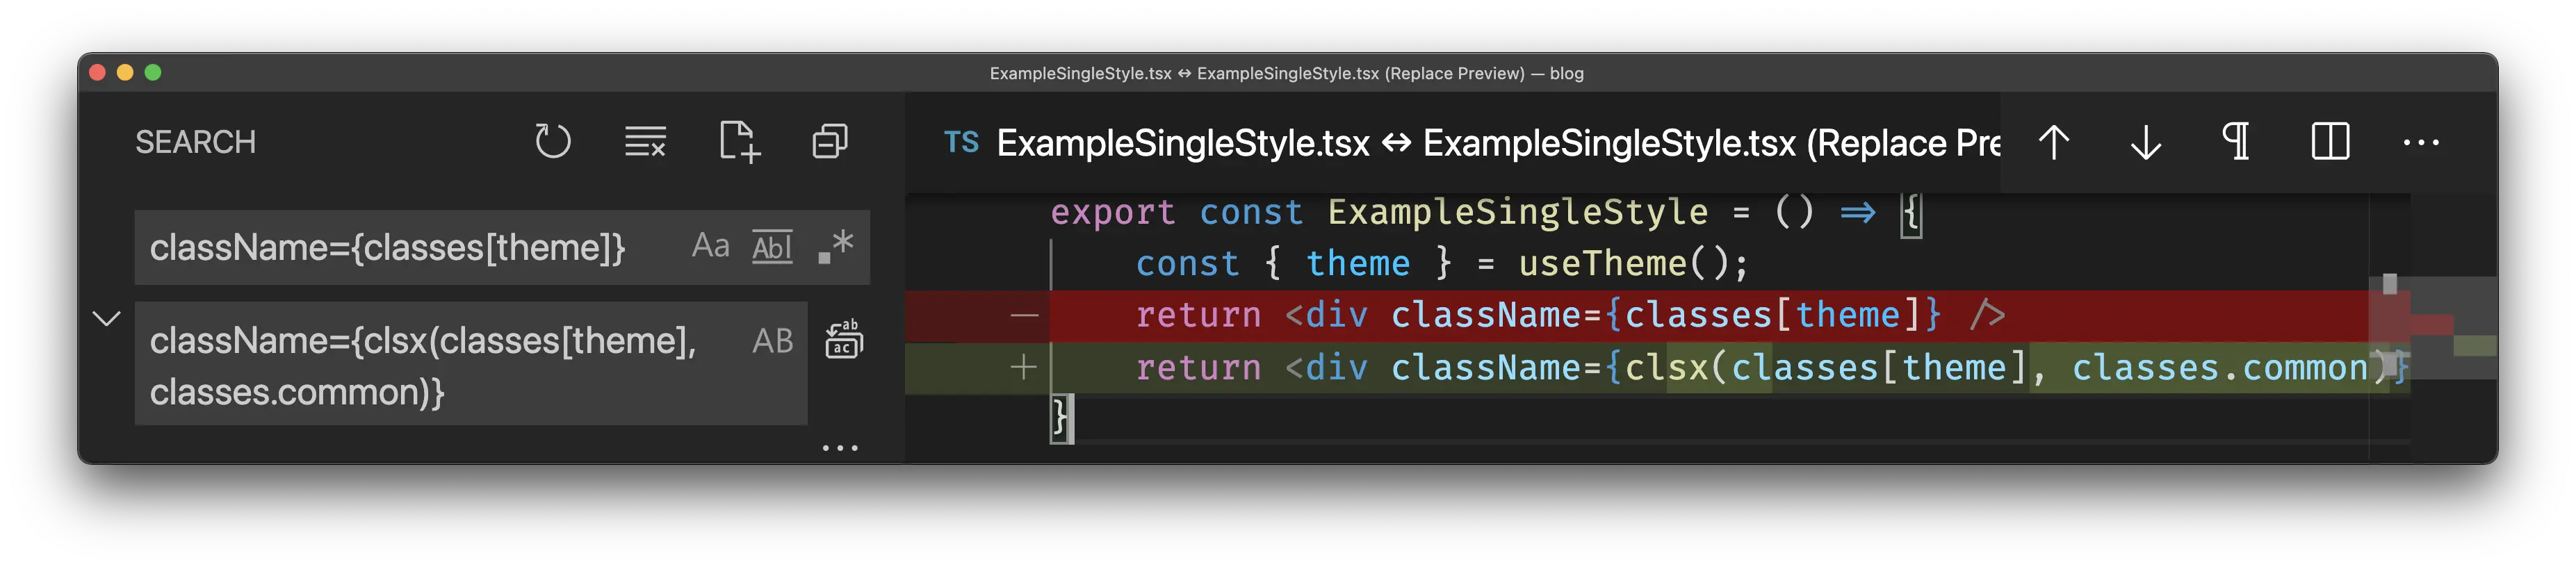Enable Use Regular Expression search
The width and height of the screenshot is (2576, 567).
pos(836,246)
